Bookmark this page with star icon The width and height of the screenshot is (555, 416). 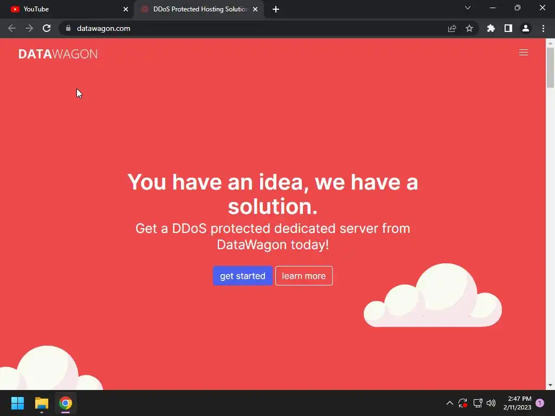pyautogui.click(x=469, y=28)
